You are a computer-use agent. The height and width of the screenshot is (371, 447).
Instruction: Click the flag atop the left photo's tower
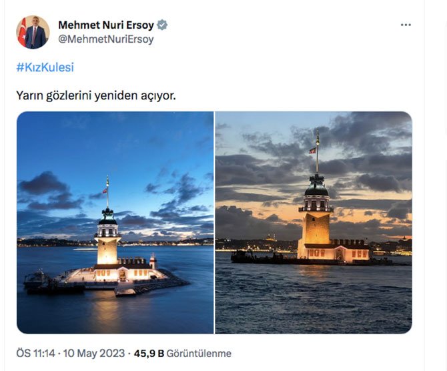point(105,190)
